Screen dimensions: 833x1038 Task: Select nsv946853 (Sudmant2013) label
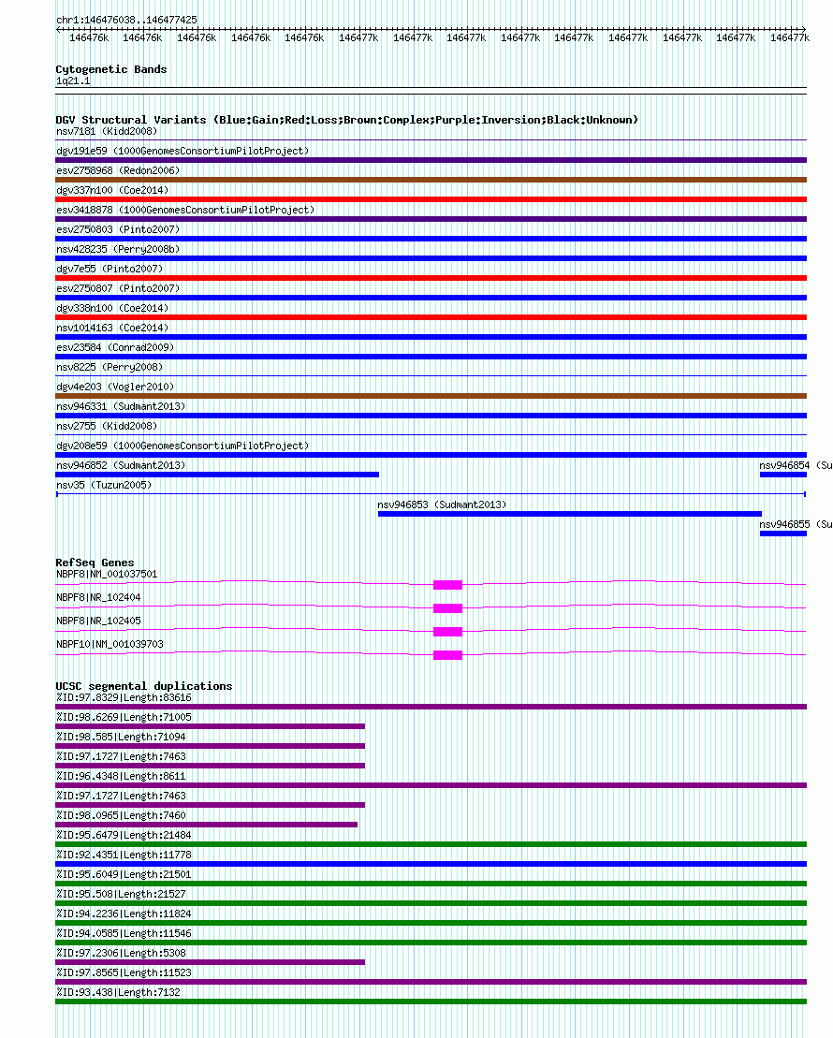442,504
